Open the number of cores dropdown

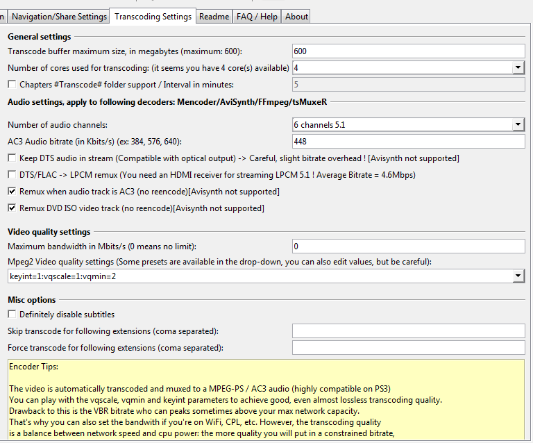coord(518,67)
